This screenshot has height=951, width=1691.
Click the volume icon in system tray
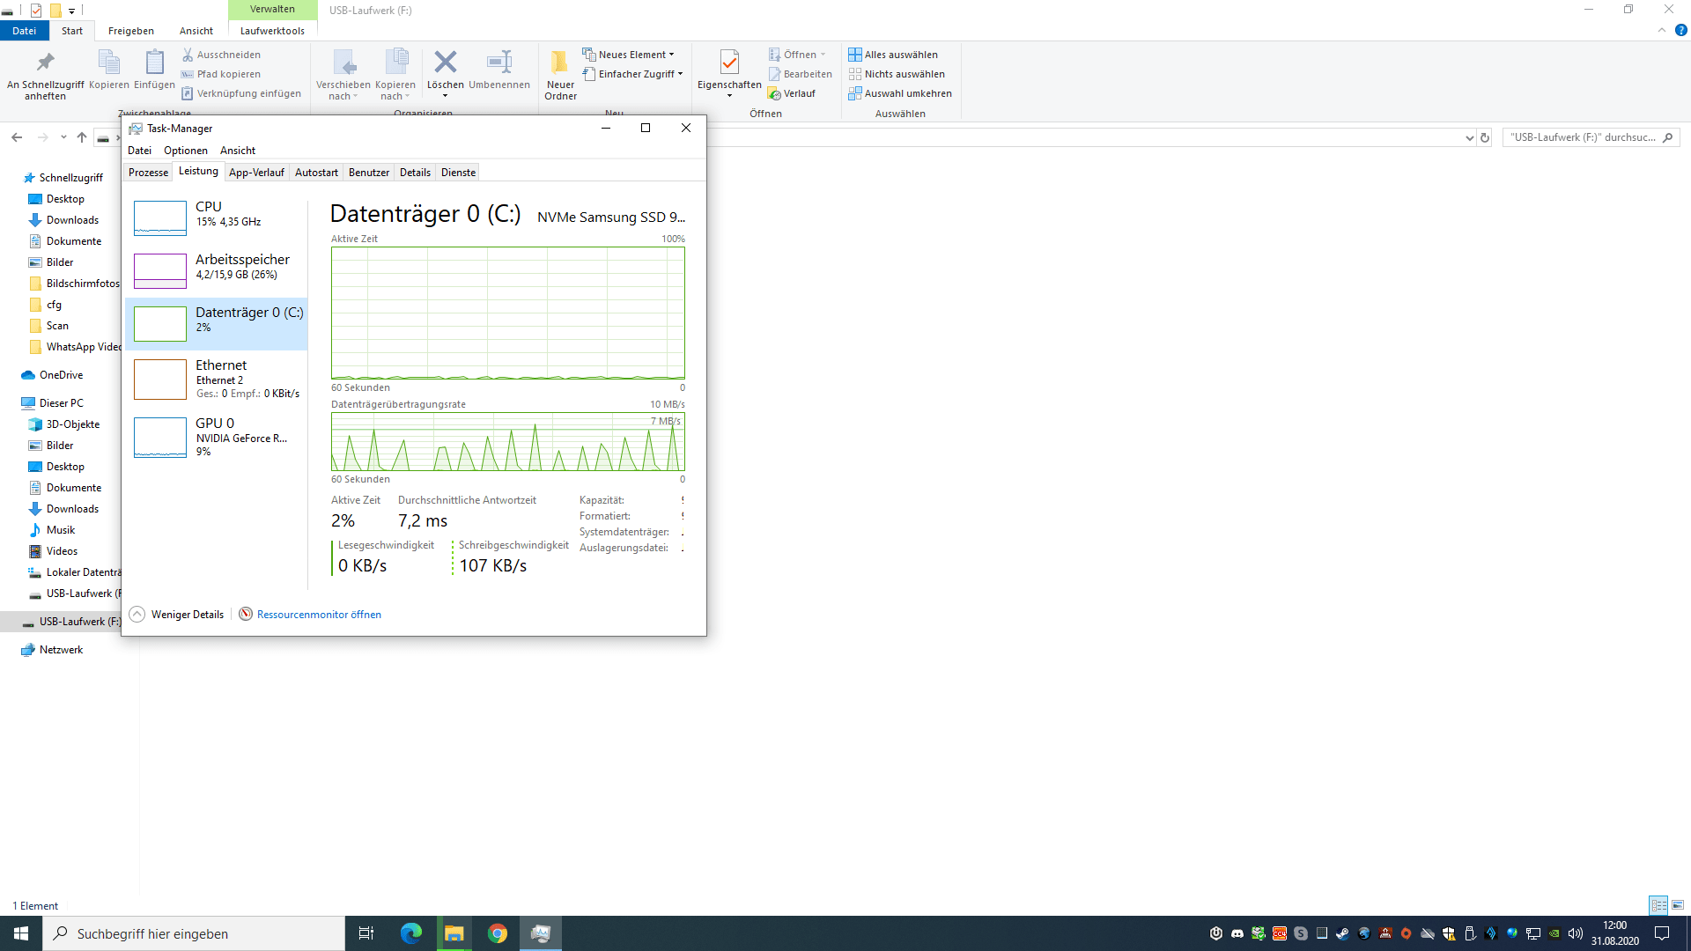pyautogui.click(x=1576, y=933)
